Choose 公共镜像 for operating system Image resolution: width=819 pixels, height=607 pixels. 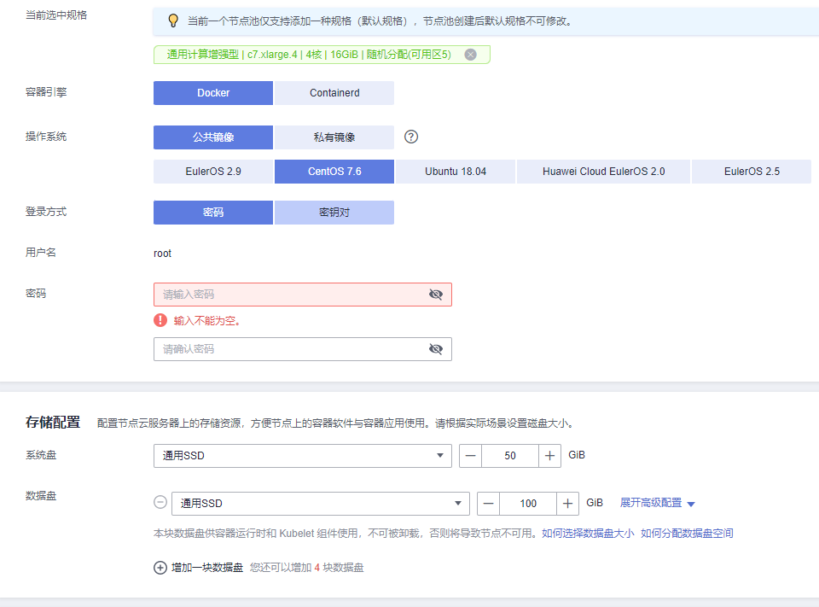[213, 137]
